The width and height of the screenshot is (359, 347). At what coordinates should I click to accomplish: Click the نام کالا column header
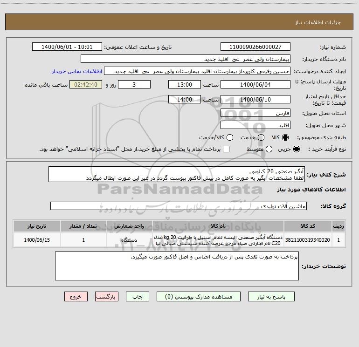click(218, 226)
